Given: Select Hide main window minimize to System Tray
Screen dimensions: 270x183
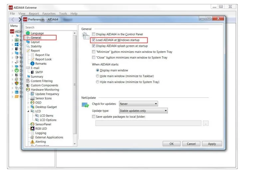Looking at the screenshot, I should 98,82.
